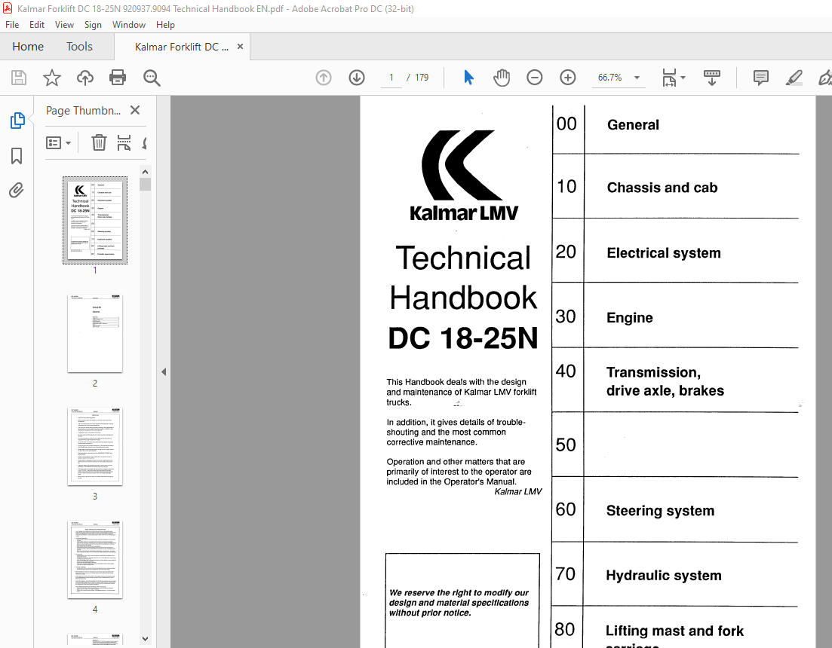Screen dimensions: 832x648
Task: Expand the fit page dropdown arrow
Action: point(683,78)
